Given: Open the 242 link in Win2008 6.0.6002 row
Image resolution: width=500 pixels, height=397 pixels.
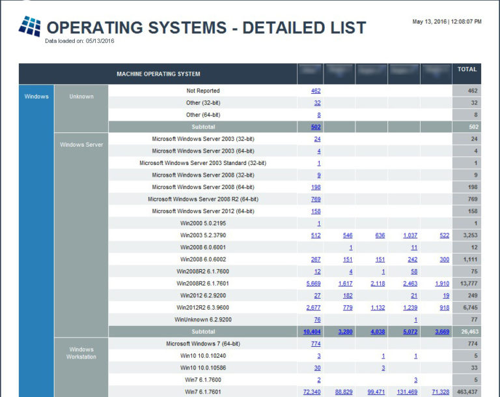Looking at the screenshot, I should [412, 259].
